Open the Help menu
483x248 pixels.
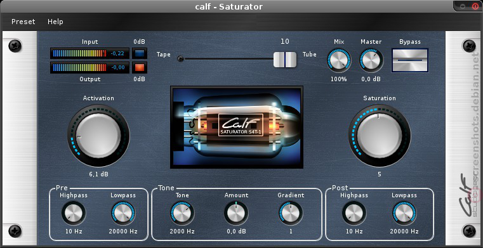[x=55, y=22]
